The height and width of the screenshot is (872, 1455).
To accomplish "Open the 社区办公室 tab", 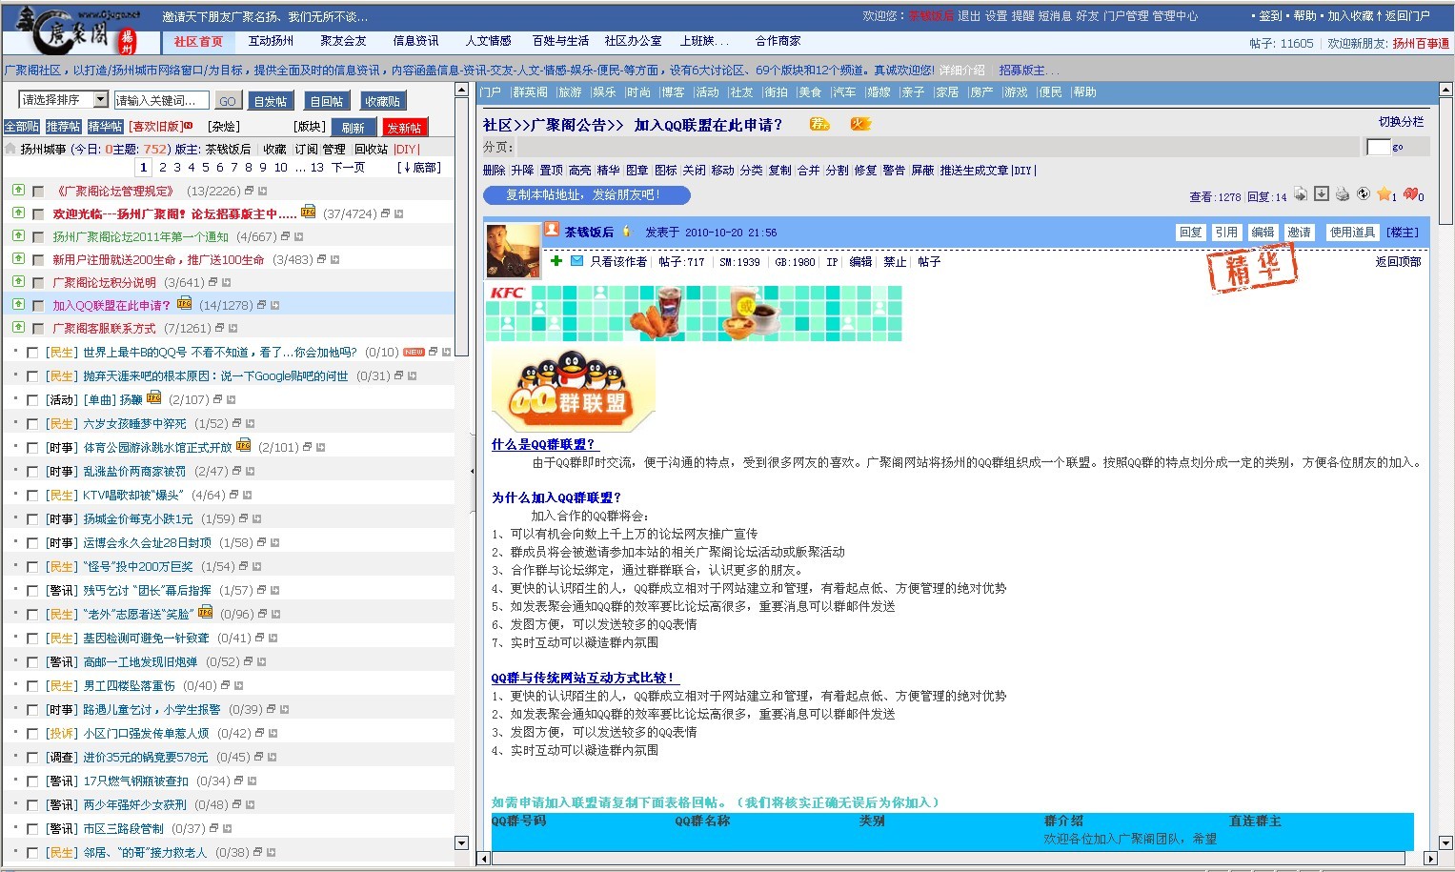I will click(x=633, y=41).
